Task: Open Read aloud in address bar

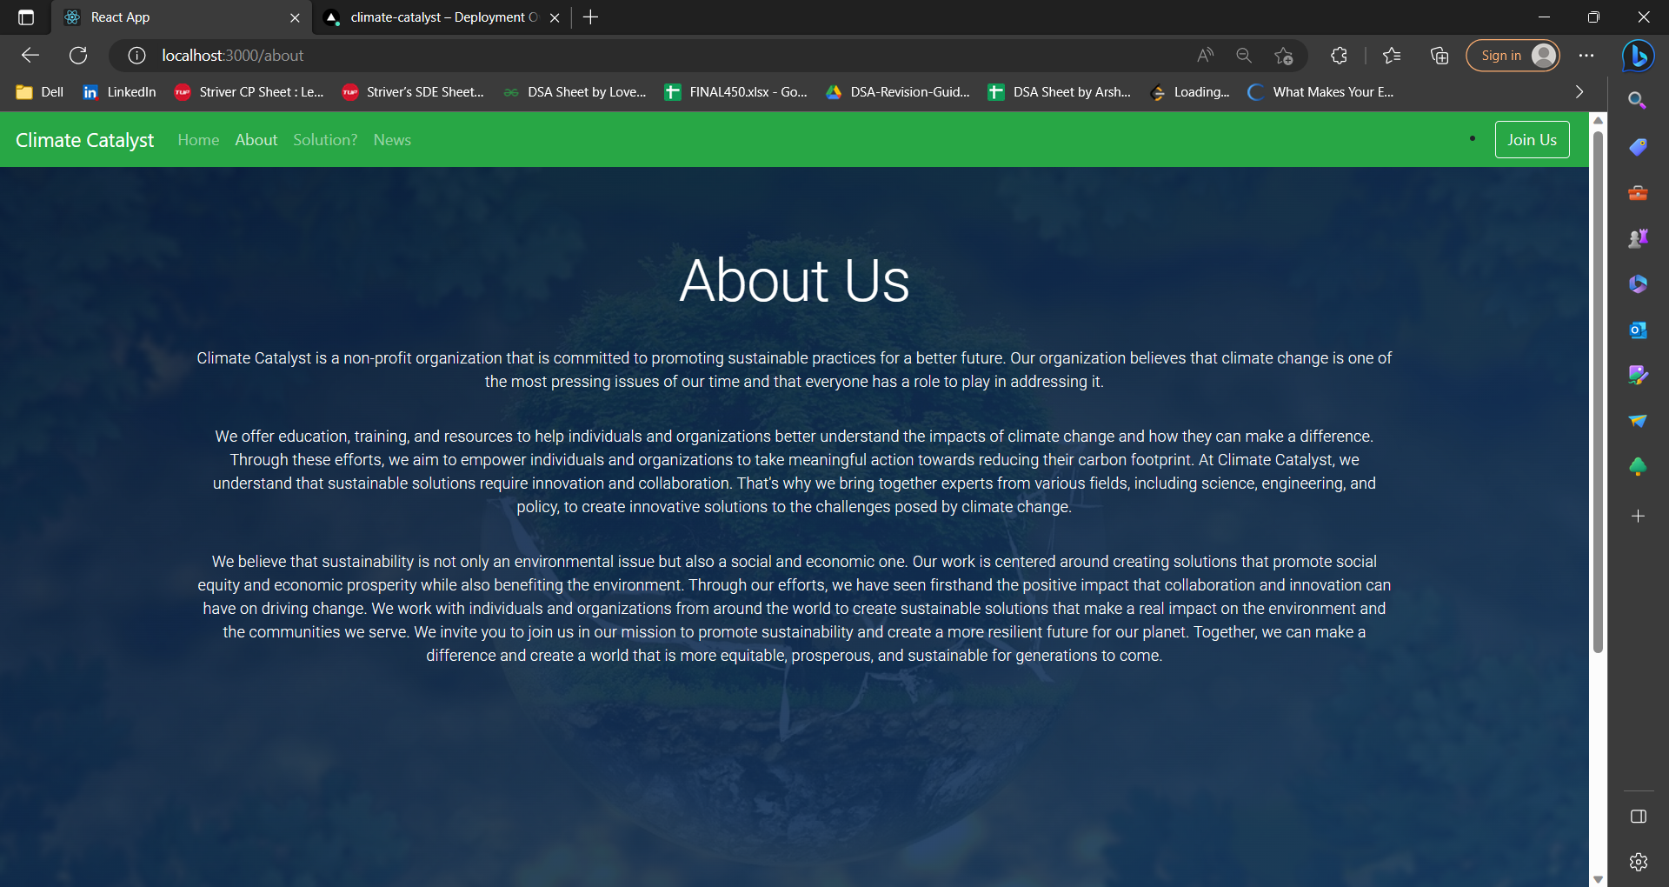Action: (1205, 56)
